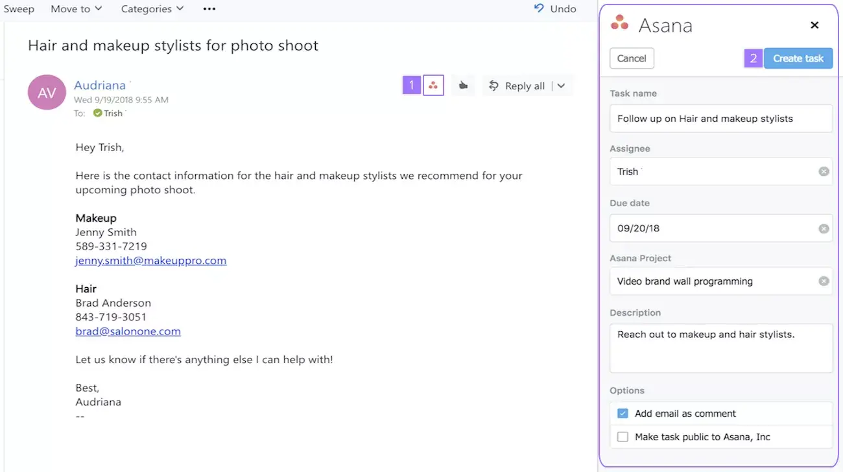Image resolution: width=843 pixels, height=472 pixels.
Task: Click the Create task button
Action: tap(798, 58)
